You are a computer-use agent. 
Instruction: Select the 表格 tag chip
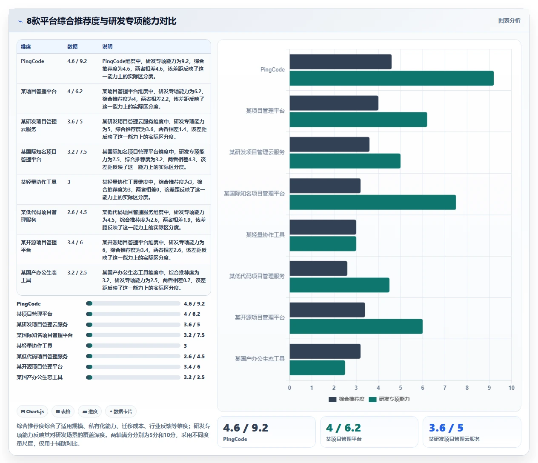[x=63, y=412]
